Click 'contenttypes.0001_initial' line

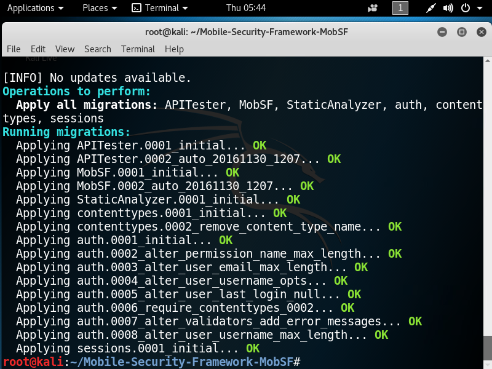151,213
